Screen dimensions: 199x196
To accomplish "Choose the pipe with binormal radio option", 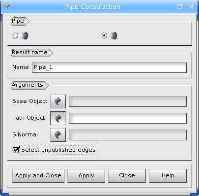I will click(x=104, y=35).
